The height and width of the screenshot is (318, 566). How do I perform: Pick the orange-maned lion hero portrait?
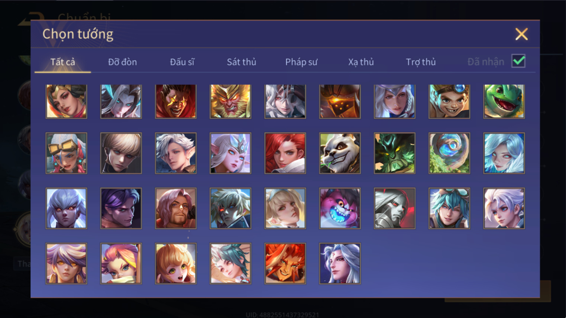[285, 263]
